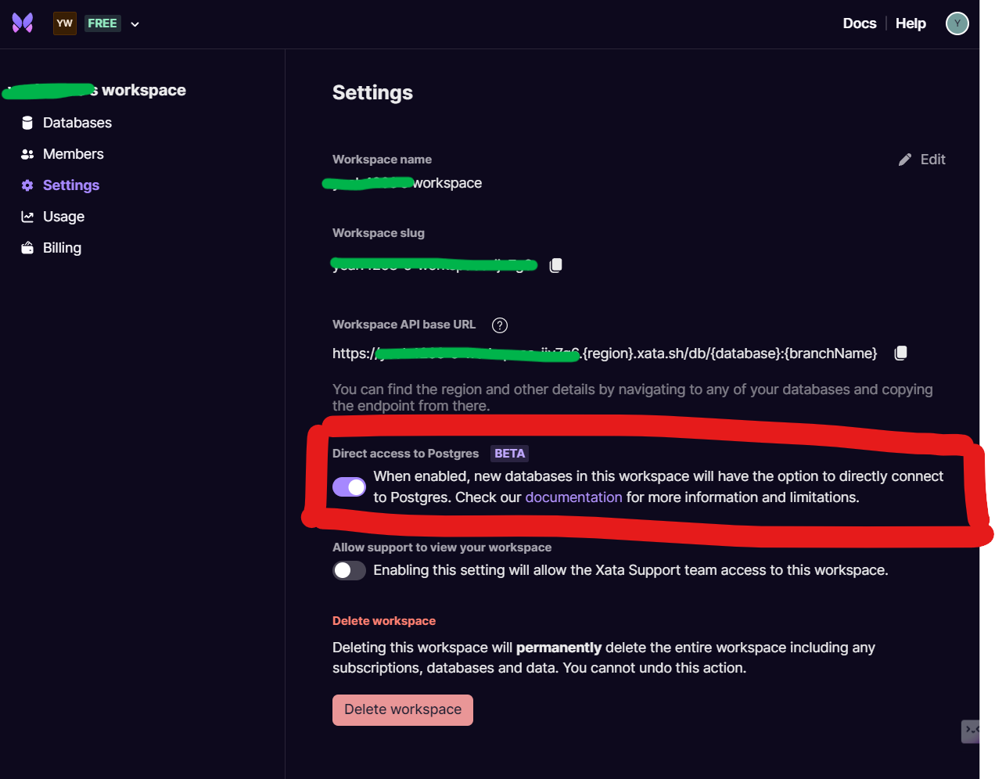The height and width of the screenshot is (779, 995).
Task: Copy the Workspace API base URL
Action: point(900,353)
